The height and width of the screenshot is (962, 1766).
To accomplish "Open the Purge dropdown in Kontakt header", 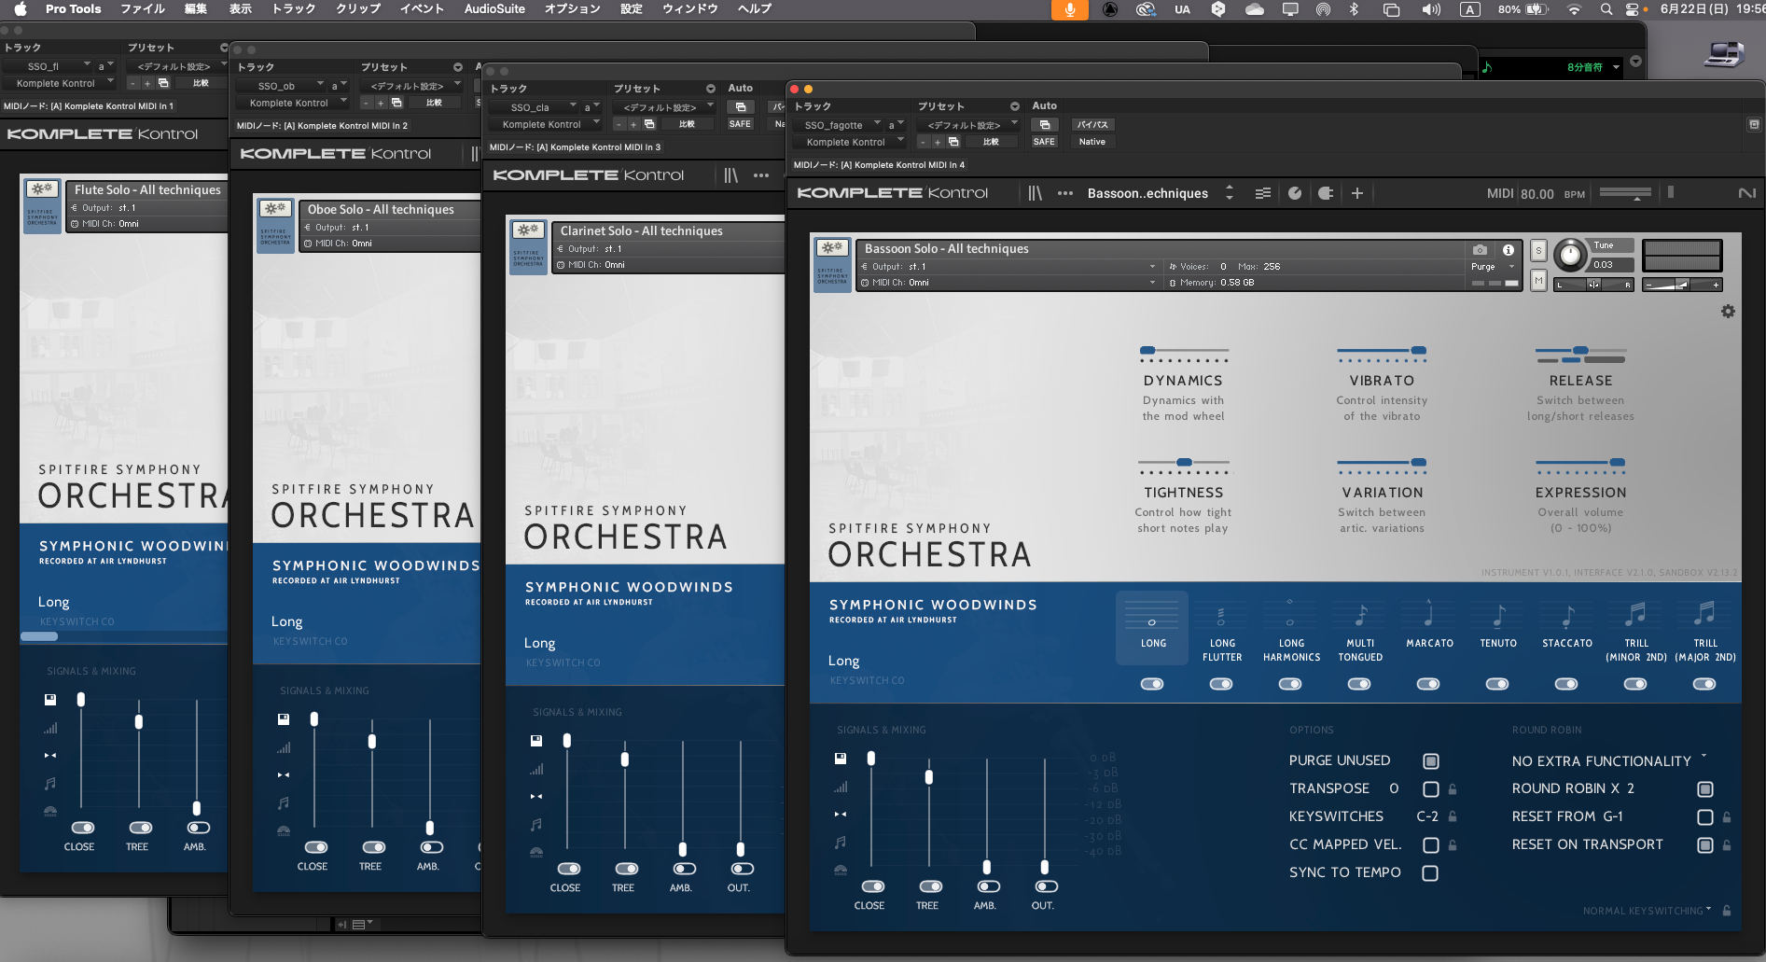I will pos(1494,267).
